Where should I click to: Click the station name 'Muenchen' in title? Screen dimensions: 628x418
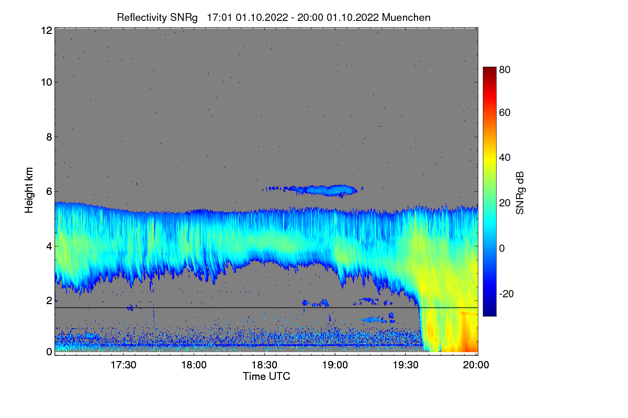coord(407,17)
